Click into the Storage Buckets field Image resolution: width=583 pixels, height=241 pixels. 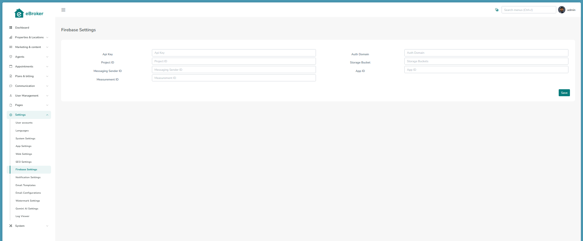tap(486, 61)
